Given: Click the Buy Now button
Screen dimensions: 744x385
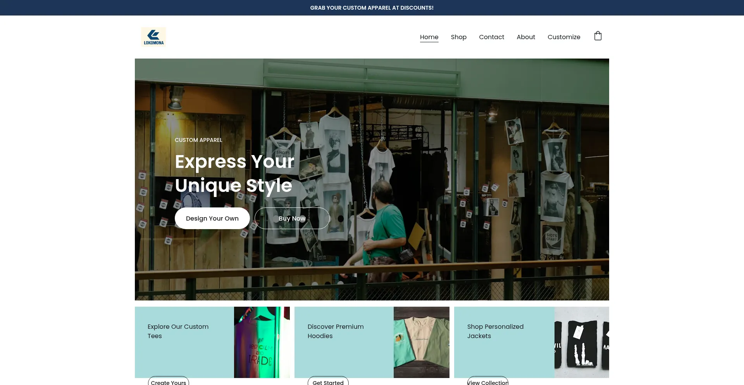Looking at the screenshot, I should click(292, 218).
